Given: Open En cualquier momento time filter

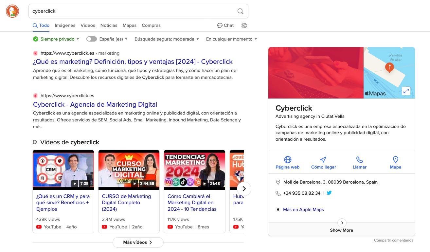Looking at the screenshot, I should pyautogui.click(x=231, y=39).
